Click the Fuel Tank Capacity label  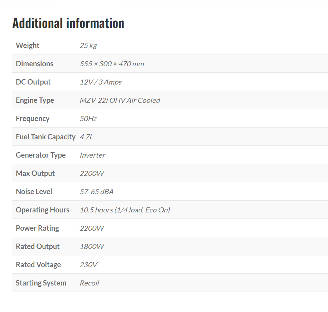click(45, 137)
